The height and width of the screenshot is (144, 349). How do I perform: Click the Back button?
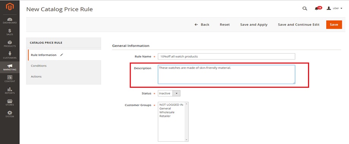pos(202,25)
